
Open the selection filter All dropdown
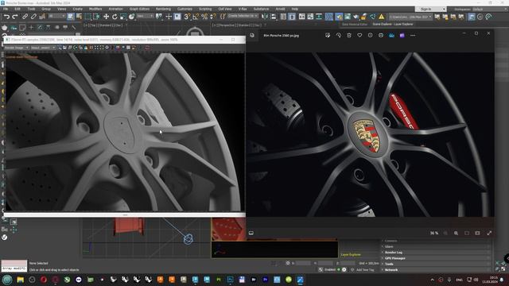click(56, 16)
